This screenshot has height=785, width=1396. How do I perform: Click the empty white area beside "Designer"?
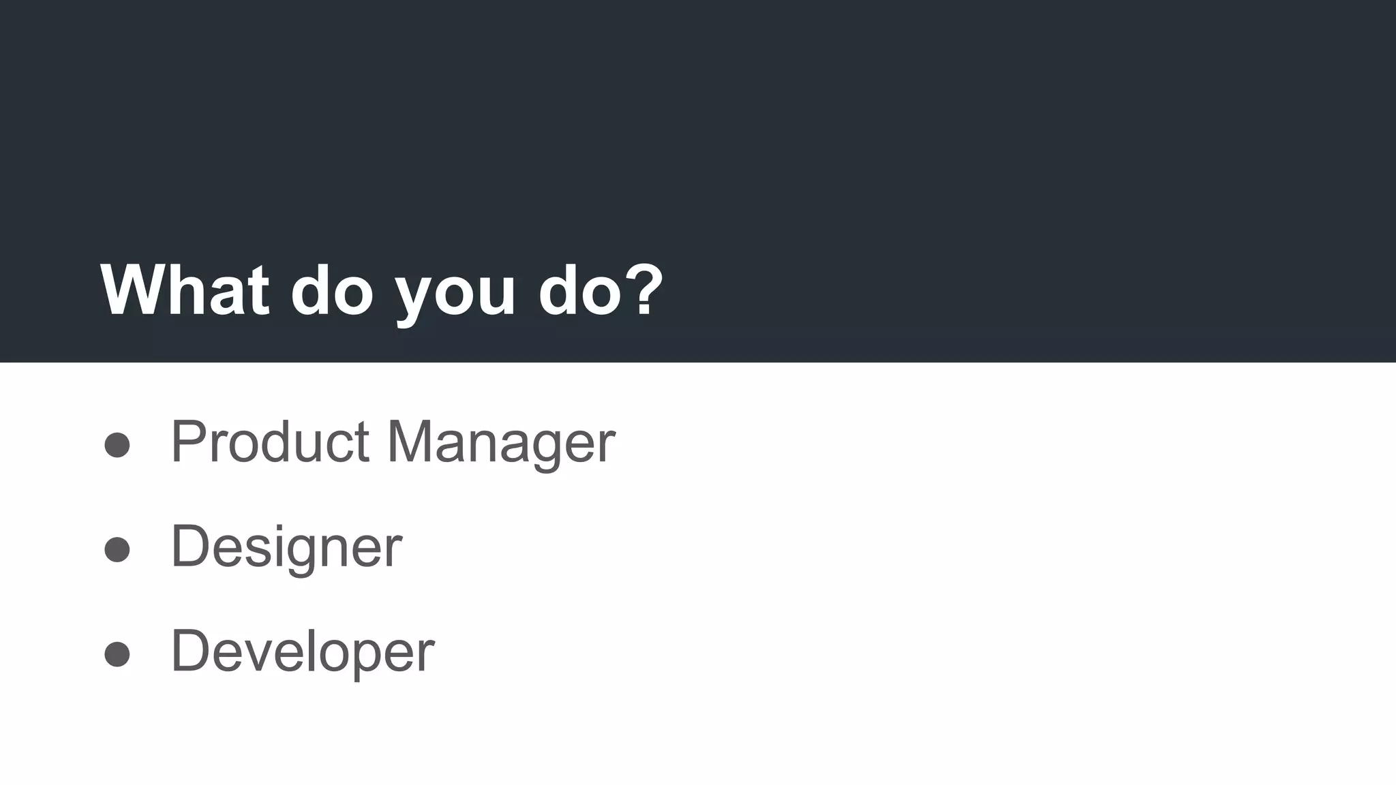[x=886, y=547]
